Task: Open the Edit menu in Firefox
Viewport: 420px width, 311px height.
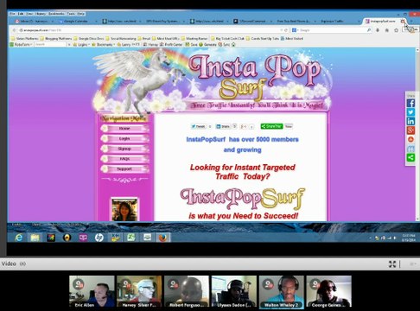Action: coord(21,14)
